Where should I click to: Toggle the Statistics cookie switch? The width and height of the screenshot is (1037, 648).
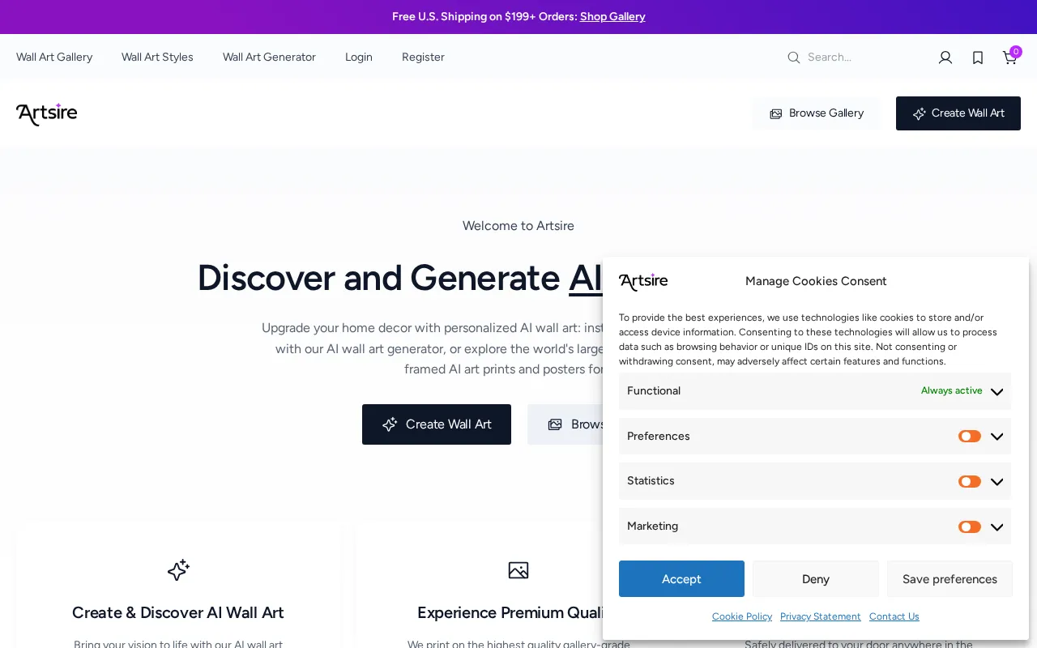pyautogui.click(x=970, y=482)
